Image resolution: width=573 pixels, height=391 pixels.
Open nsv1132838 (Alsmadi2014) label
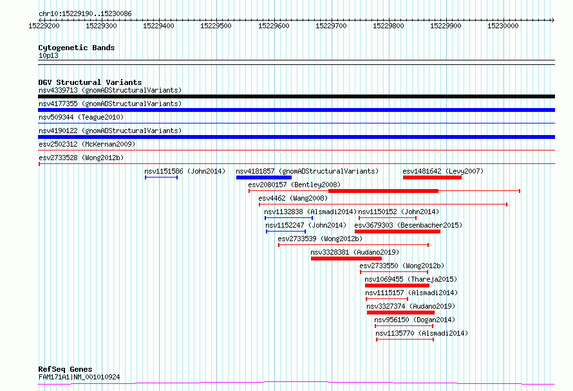pyautogui.click(x=310, y=212)
